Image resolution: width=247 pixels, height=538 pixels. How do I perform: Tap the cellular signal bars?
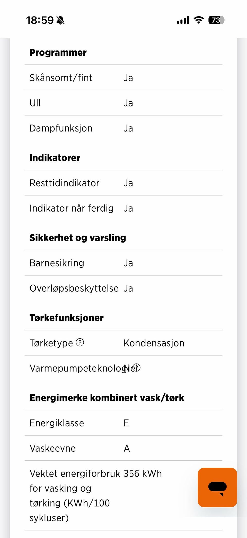[183, 20]
